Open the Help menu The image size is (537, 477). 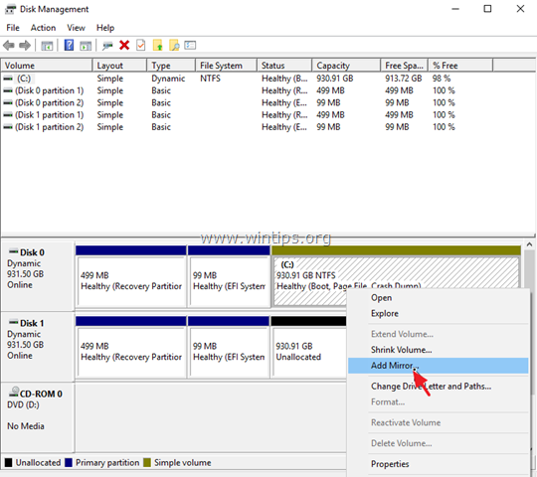[x=105, y=28]
